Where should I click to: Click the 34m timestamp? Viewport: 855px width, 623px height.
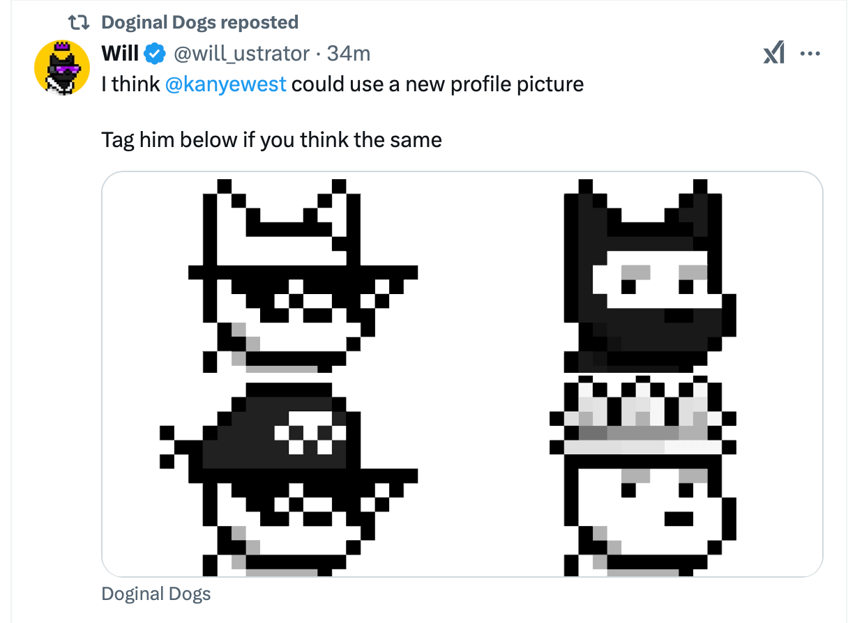click(349, 53)
